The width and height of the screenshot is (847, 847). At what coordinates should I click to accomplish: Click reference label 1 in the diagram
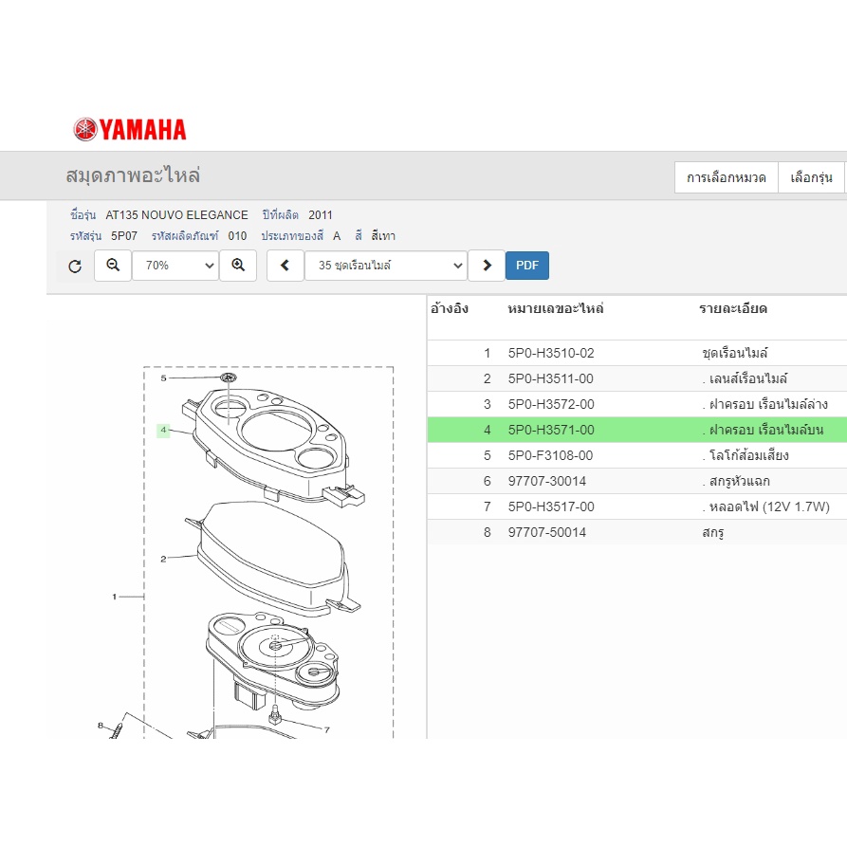pyautogui.click(x=115, y=597)
